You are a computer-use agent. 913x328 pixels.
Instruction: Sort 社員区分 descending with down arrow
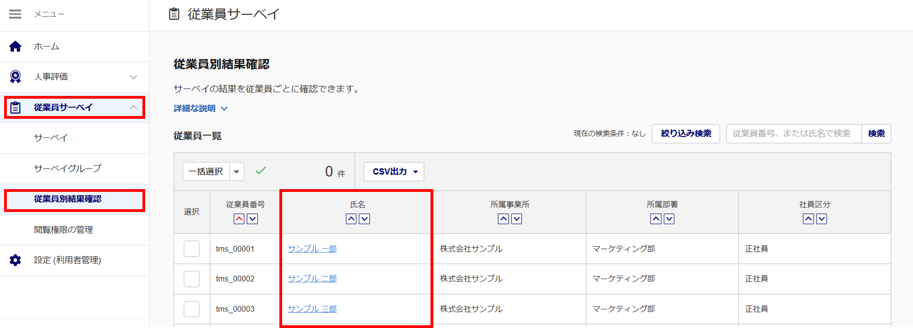822,219
